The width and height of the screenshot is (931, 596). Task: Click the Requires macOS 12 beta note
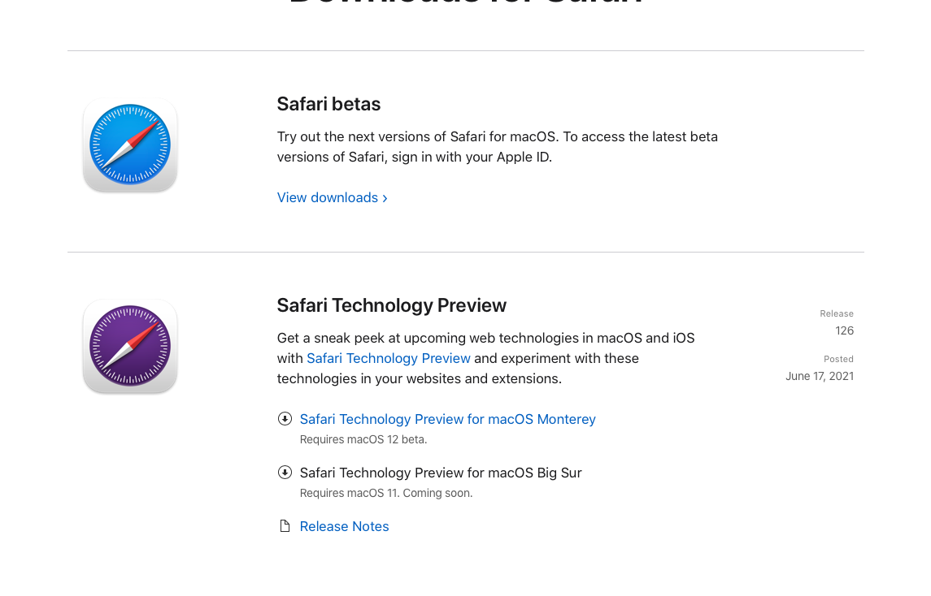coord(363,439)
